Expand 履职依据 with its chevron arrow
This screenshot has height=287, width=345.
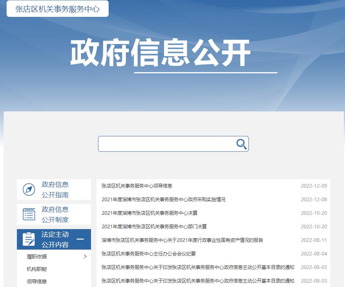85,257
